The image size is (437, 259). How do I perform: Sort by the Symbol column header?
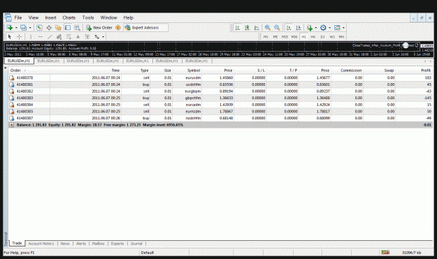pyautogui.click(x=194, y=71)
